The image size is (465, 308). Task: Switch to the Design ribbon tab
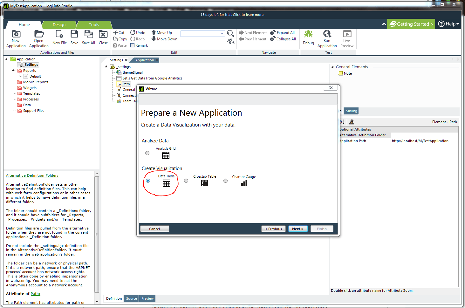59,25
